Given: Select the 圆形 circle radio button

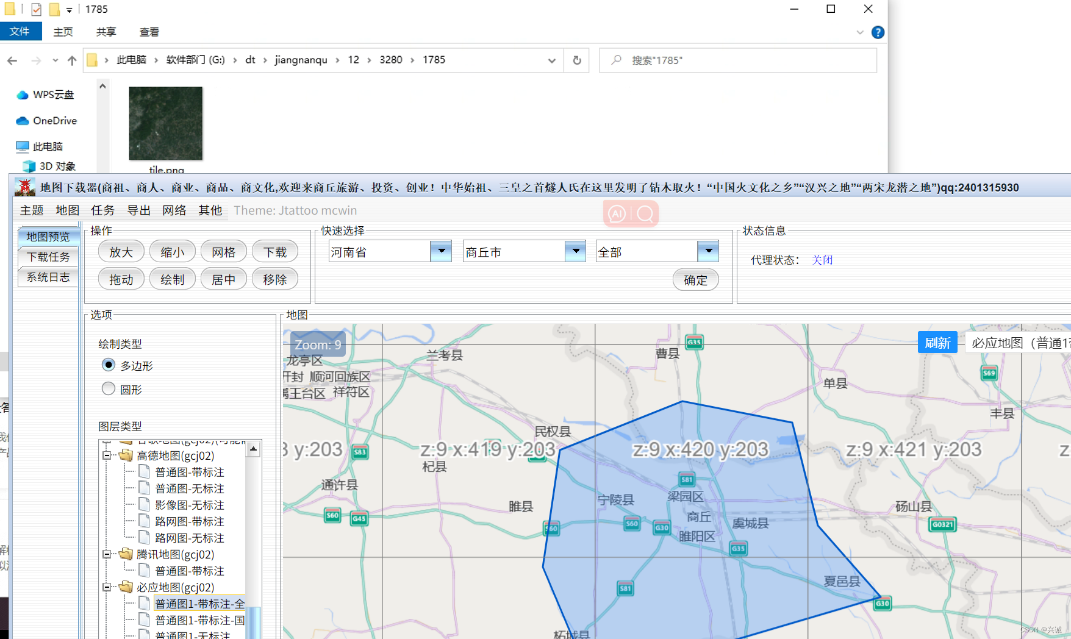Looking at the screenshot, I should 109,388.
